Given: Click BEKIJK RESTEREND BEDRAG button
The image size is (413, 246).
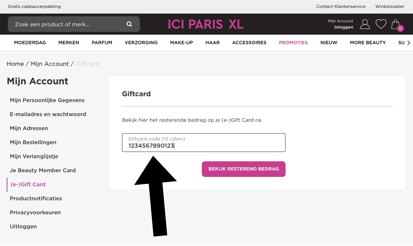Looking at the screenshot, I should tap(243, 169).
